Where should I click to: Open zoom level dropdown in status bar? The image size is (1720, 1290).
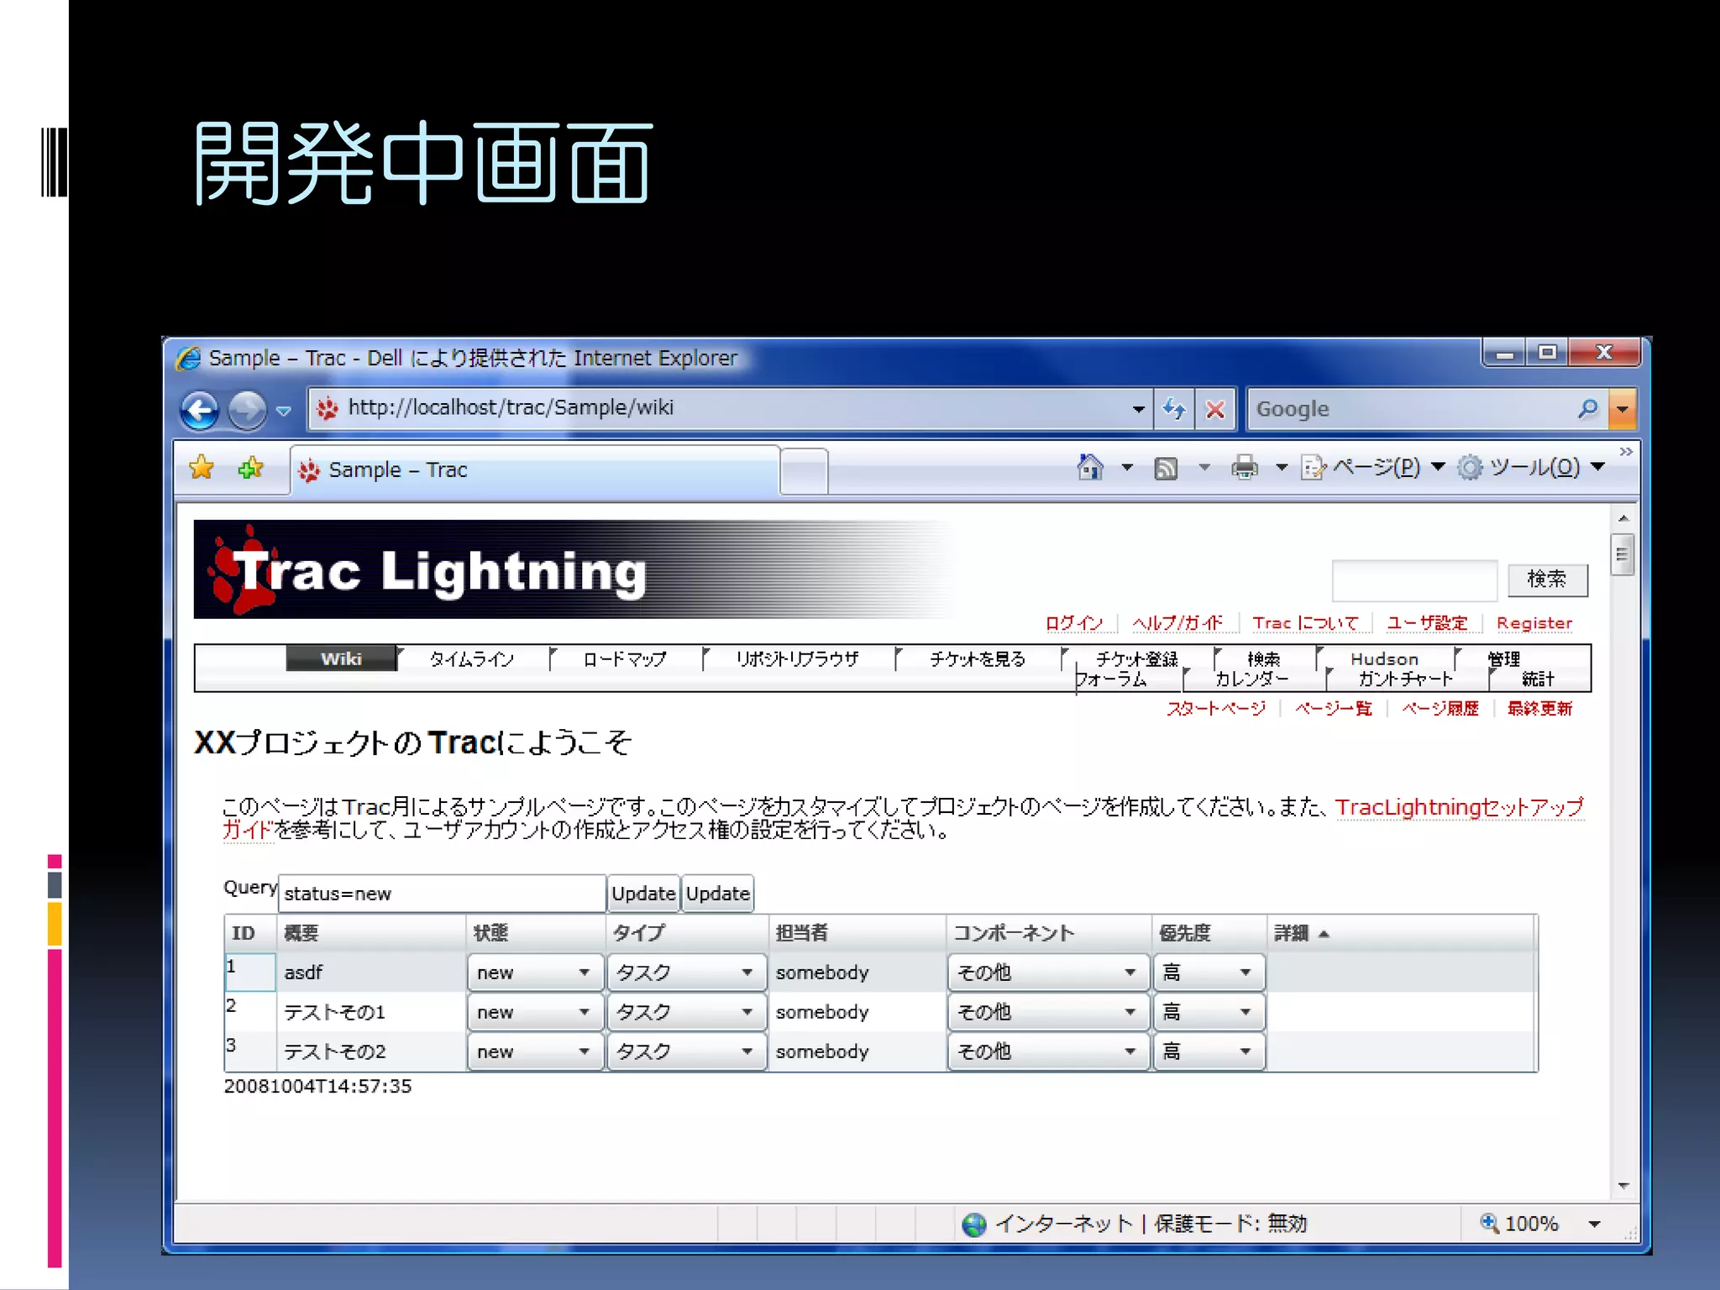coord(1594,1224)
